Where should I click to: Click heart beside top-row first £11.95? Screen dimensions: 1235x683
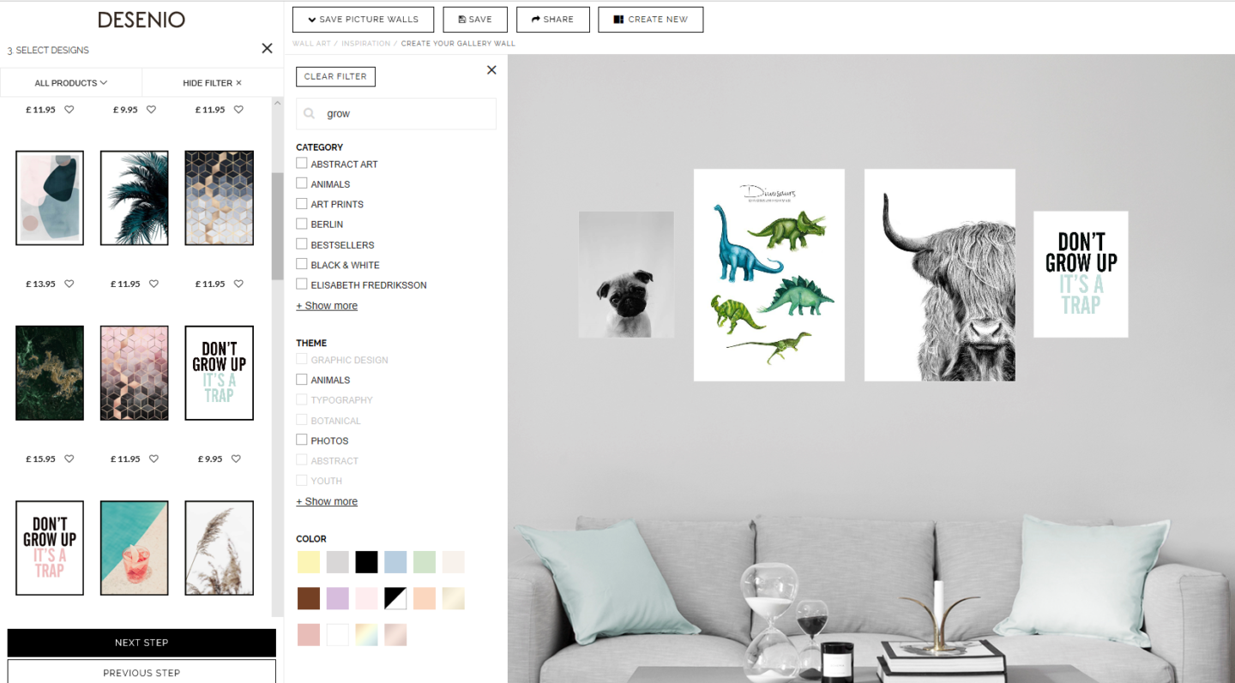tap(69, 109)
